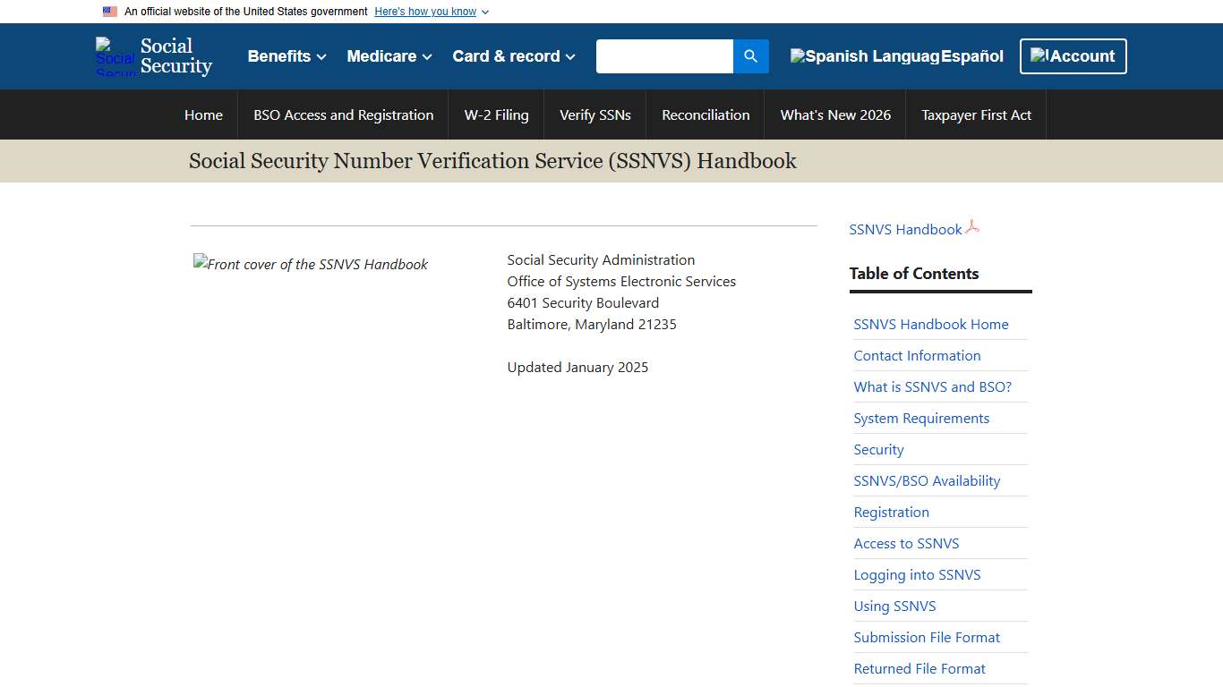Select the Español link
Image resolution: width=1223 pixels, height=687 pixels.
coord(973,55)
